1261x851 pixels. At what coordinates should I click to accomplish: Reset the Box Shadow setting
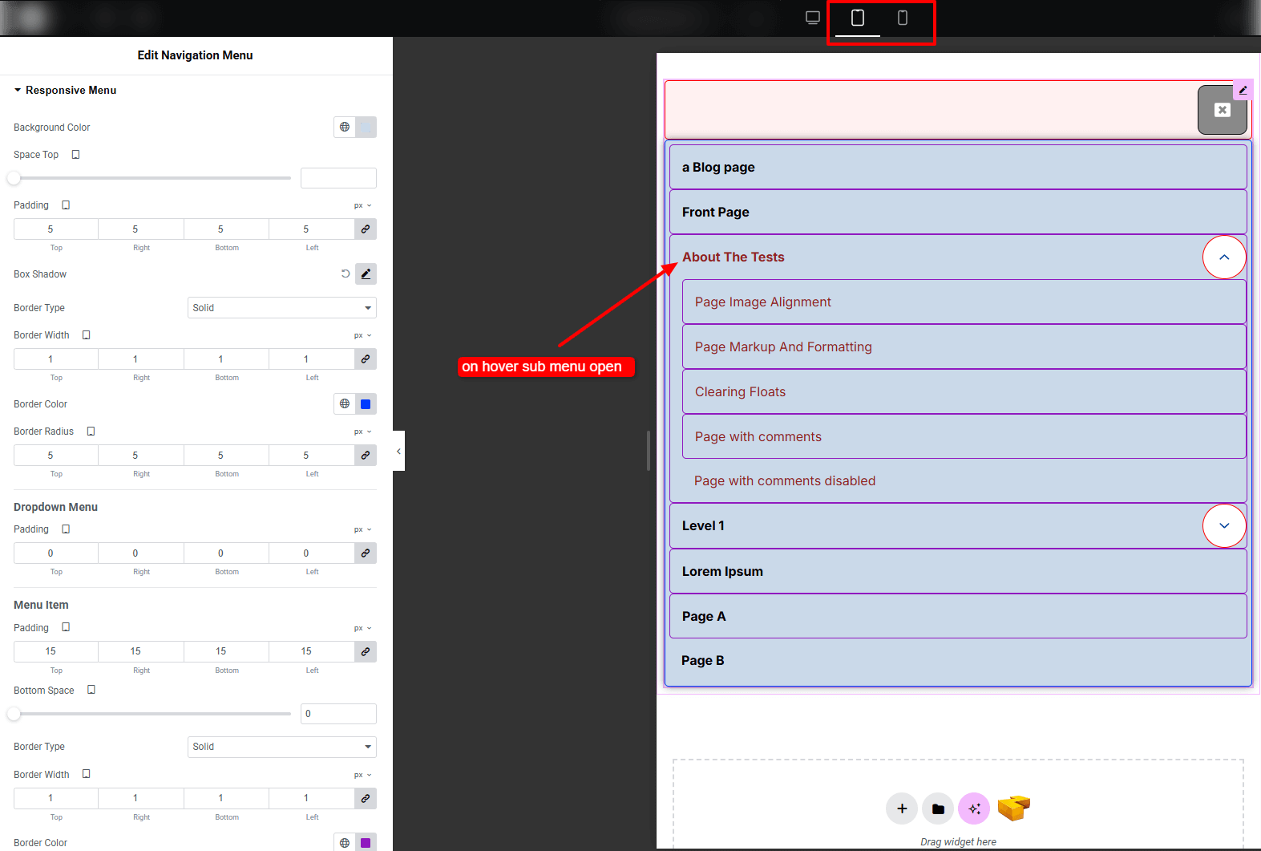click(346, 274)
